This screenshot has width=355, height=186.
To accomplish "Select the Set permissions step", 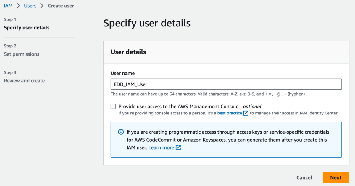I will 22,54.
